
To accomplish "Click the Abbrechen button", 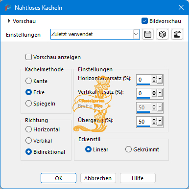I will click(98, 178).
